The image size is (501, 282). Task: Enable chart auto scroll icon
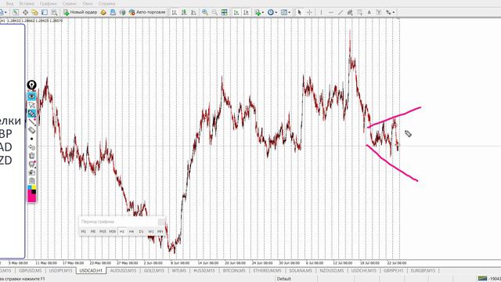[x=236, y=13]
